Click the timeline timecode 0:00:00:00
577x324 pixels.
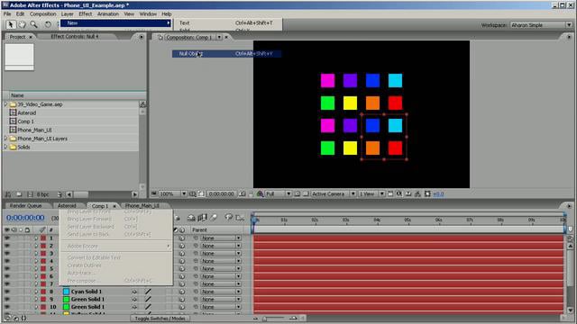[x=25, y=218]
